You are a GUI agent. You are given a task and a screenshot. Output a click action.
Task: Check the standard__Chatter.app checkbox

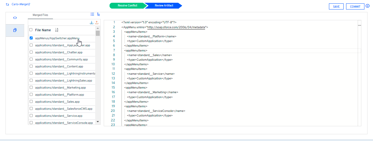coord(31,52)
